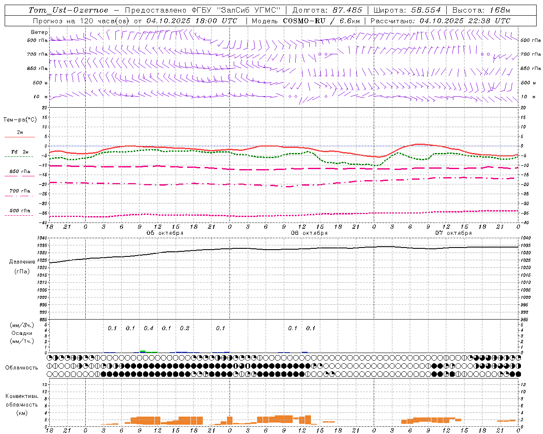Click the dashed line sample under 'Td 2м' legend
The image size is (543, 434).
[19, 157]
